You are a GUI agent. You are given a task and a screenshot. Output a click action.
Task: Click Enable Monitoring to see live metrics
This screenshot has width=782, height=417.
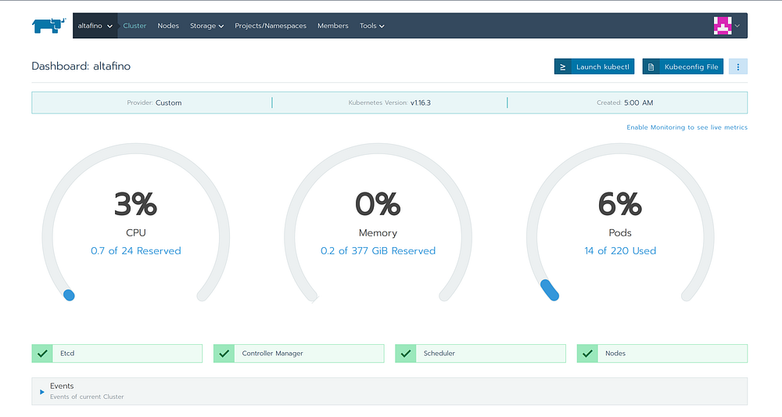[x=687, y=128]
